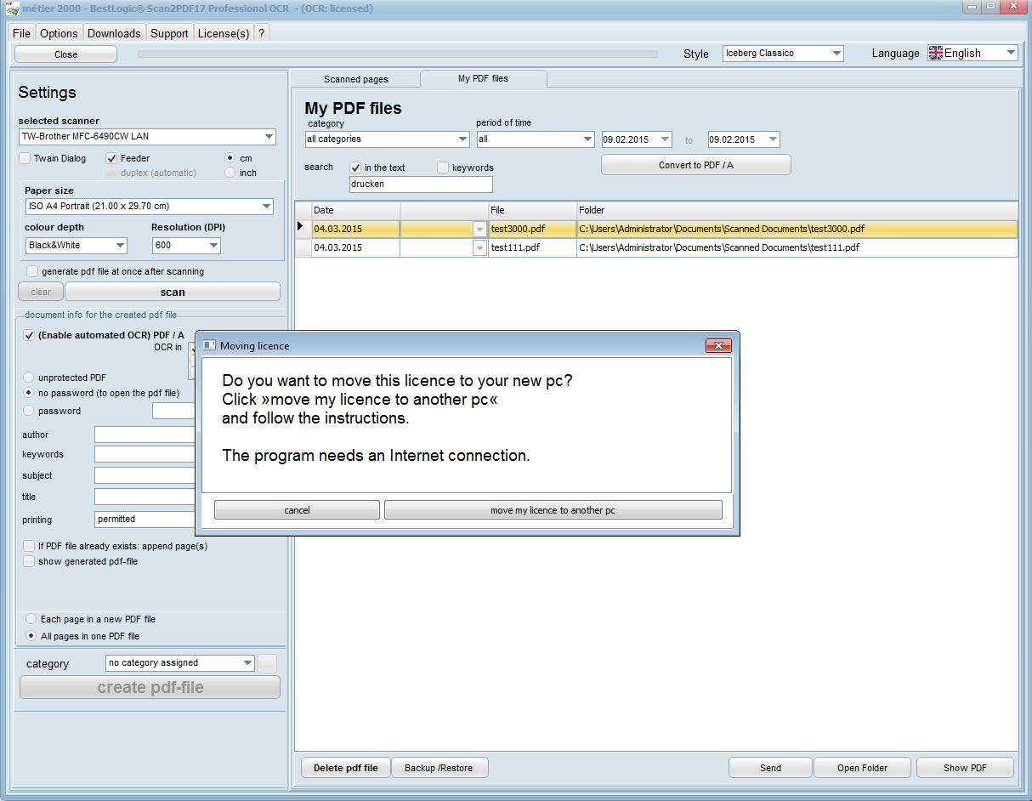The height and width of the screenshot is (801, 1032).
Task: Click the small square button beside category dropdown
Action: [267, 663]
